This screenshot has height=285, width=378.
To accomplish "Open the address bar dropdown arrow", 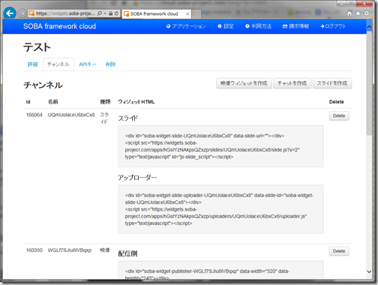I will click(x=105, y=13).
